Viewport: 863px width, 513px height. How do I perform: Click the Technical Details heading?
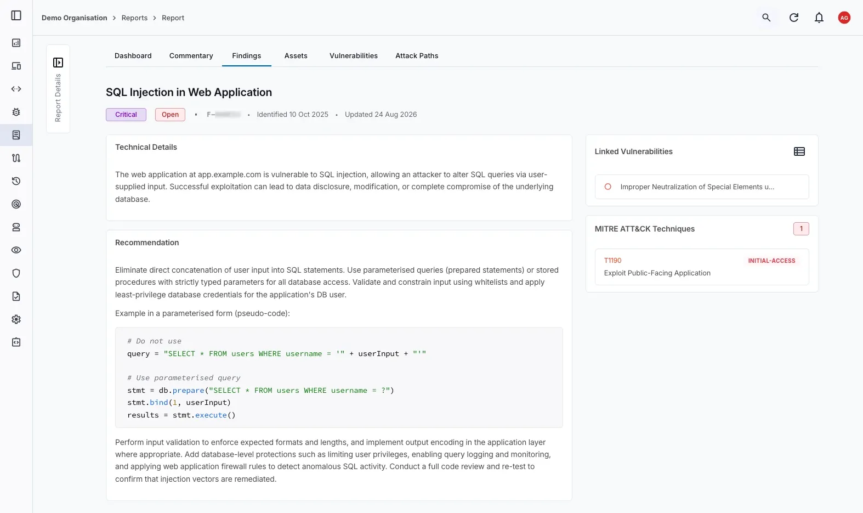146,147
